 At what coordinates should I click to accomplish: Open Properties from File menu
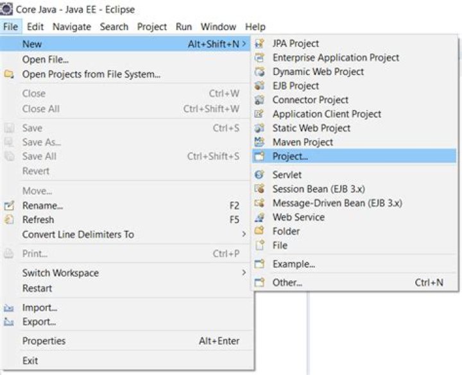point(126,341)
